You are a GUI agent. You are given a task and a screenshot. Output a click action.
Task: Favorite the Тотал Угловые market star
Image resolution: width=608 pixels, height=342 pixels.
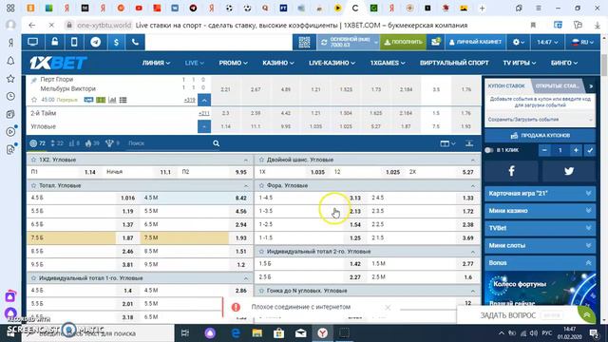pyautogui.click(x=33, y=186)
